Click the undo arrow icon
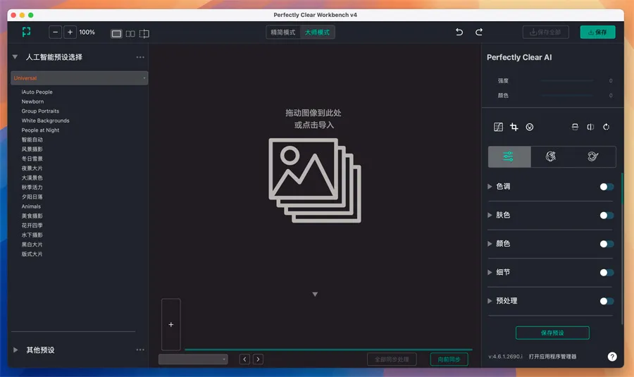The image size is (634, 377). 459,32
